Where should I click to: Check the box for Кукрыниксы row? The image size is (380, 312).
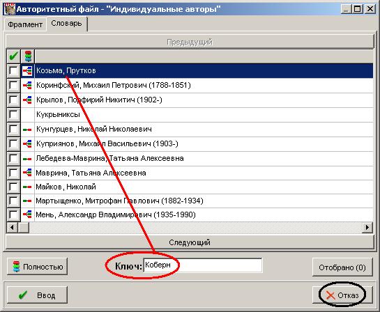[x=13, y=114]
